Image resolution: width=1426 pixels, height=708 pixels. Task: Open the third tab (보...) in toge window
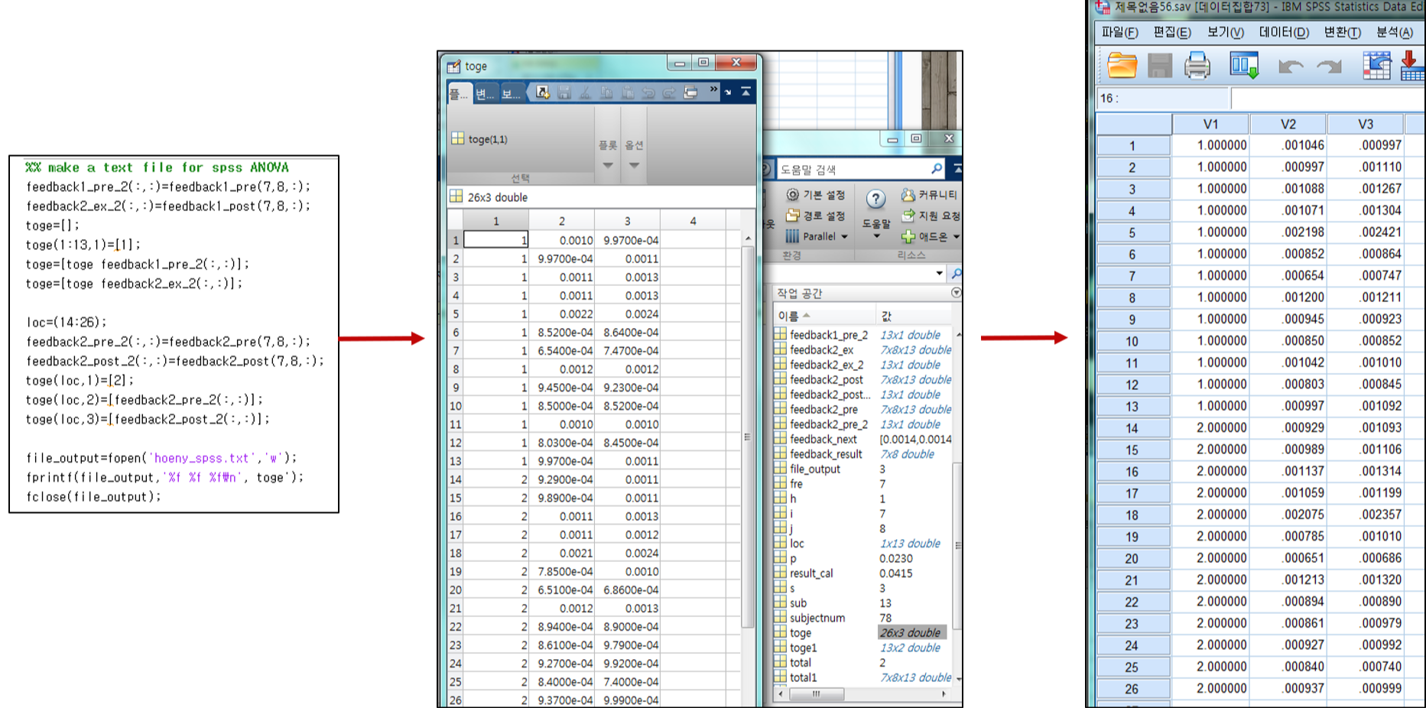pyautogui.click(x=512, y=93)
